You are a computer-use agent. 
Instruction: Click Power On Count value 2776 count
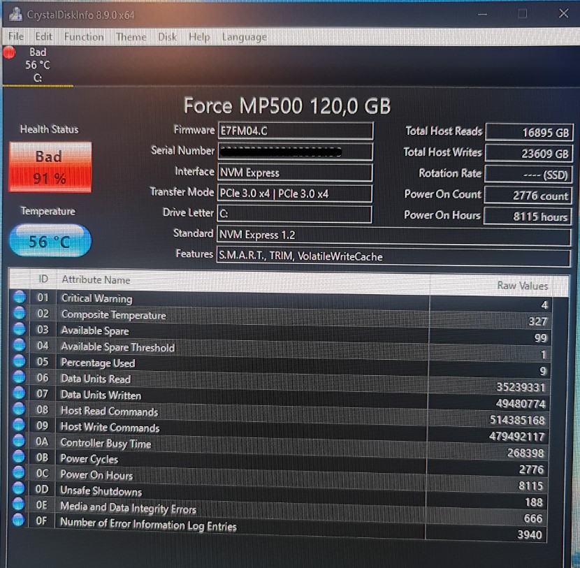pyautogui.click(x=528, y=195)
